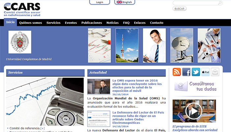
Task: Open the Facebook page icon
Action: (x=186, y=72)
